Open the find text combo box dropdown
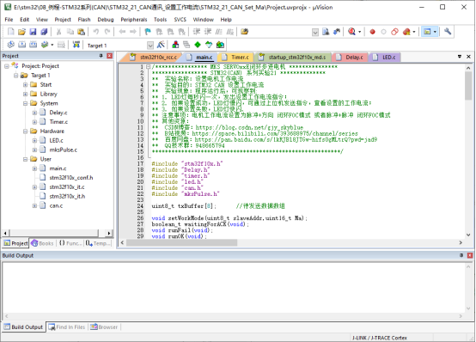 [x=315, y=32]
